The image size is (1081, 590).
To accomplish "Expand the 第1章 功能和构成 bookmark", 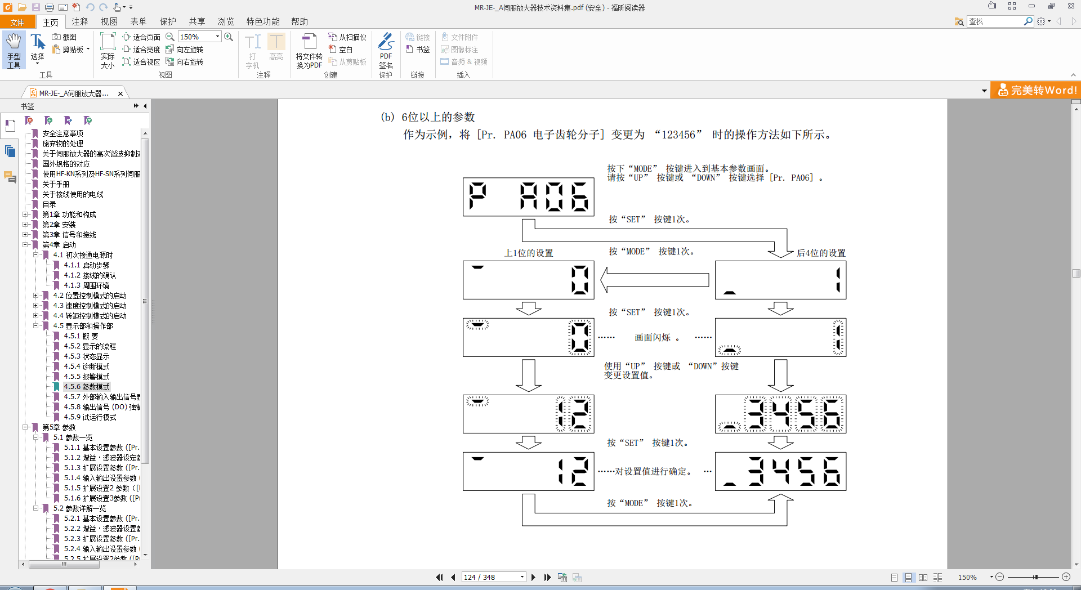I will point(25,214).
